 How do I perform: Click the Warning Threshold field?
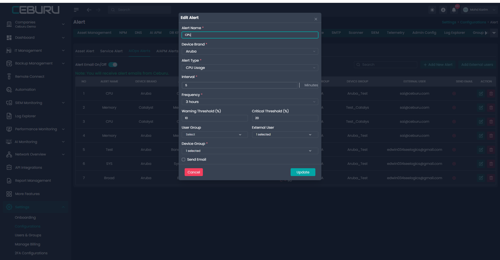[215, 118]
